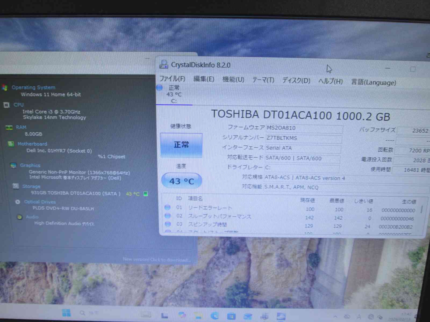Open the ディスク(D) menu
Viewport: 430px width, 322px height.
click(296, 80)
